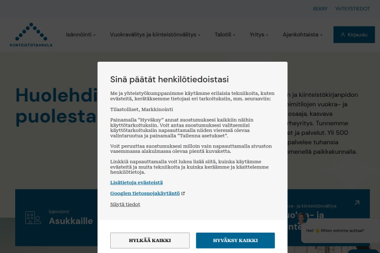The image size is (380, 253).
Task: Click the user icon in Kirjaudu button
Action: [x=342, y=35]
